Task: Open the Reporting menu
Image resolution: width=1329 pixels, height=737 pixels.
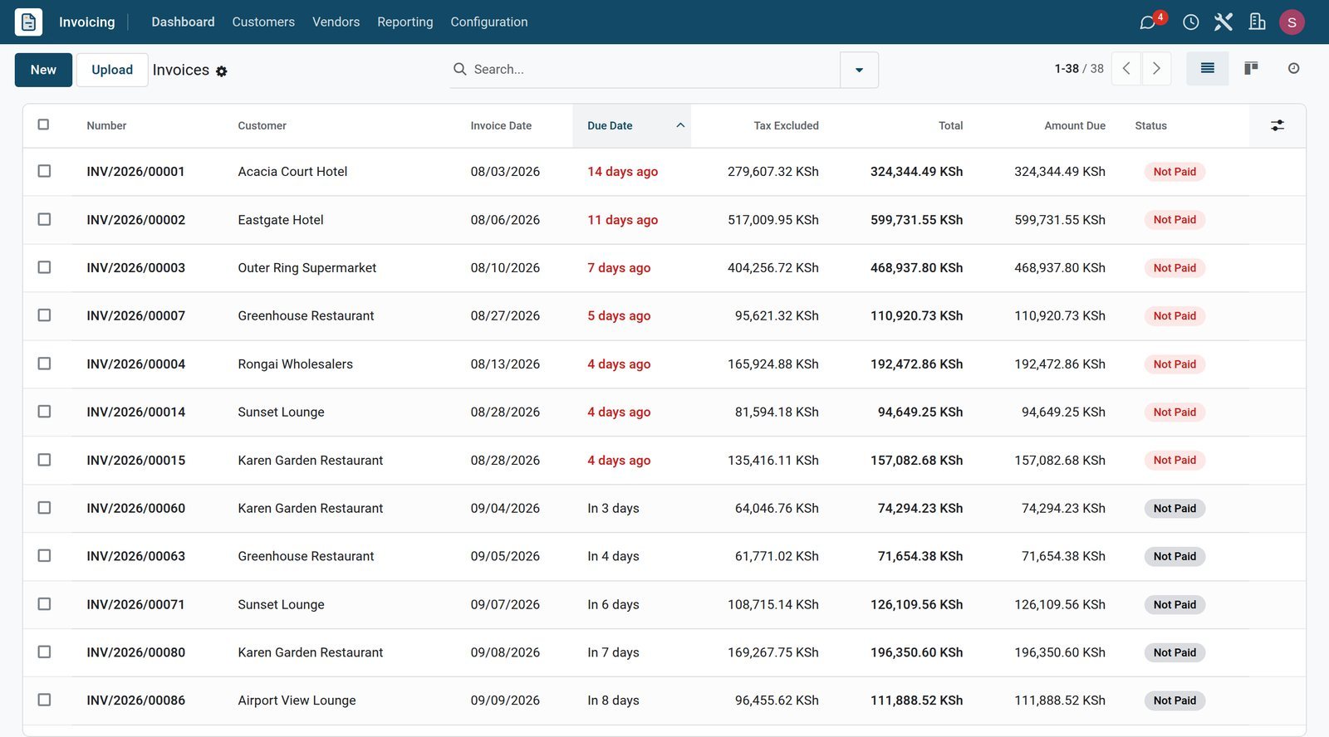Action: (405, 22)
